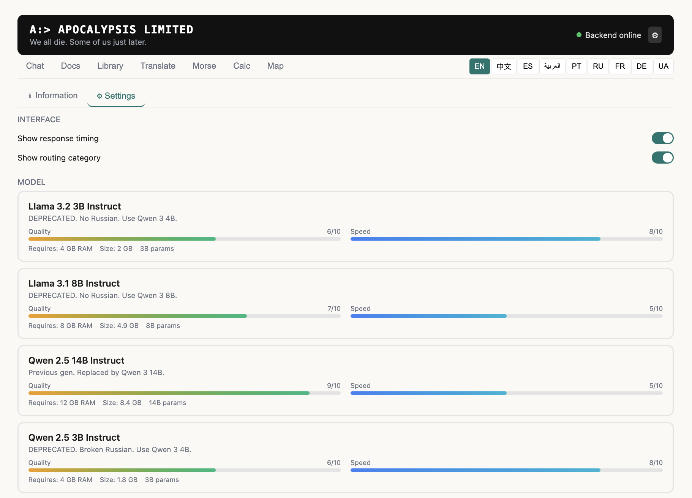Navigate to the Morse page

point(204,66)
